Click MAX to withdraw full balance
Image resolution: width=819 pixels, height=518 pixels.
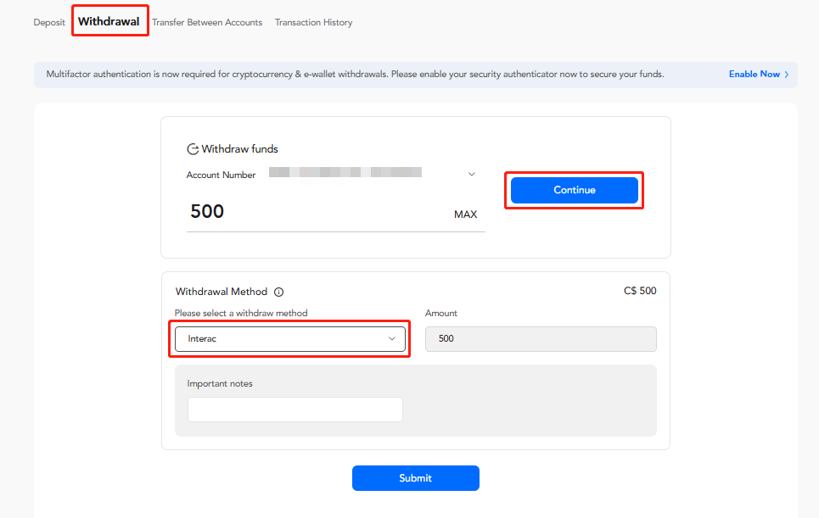tap(465, 214)
